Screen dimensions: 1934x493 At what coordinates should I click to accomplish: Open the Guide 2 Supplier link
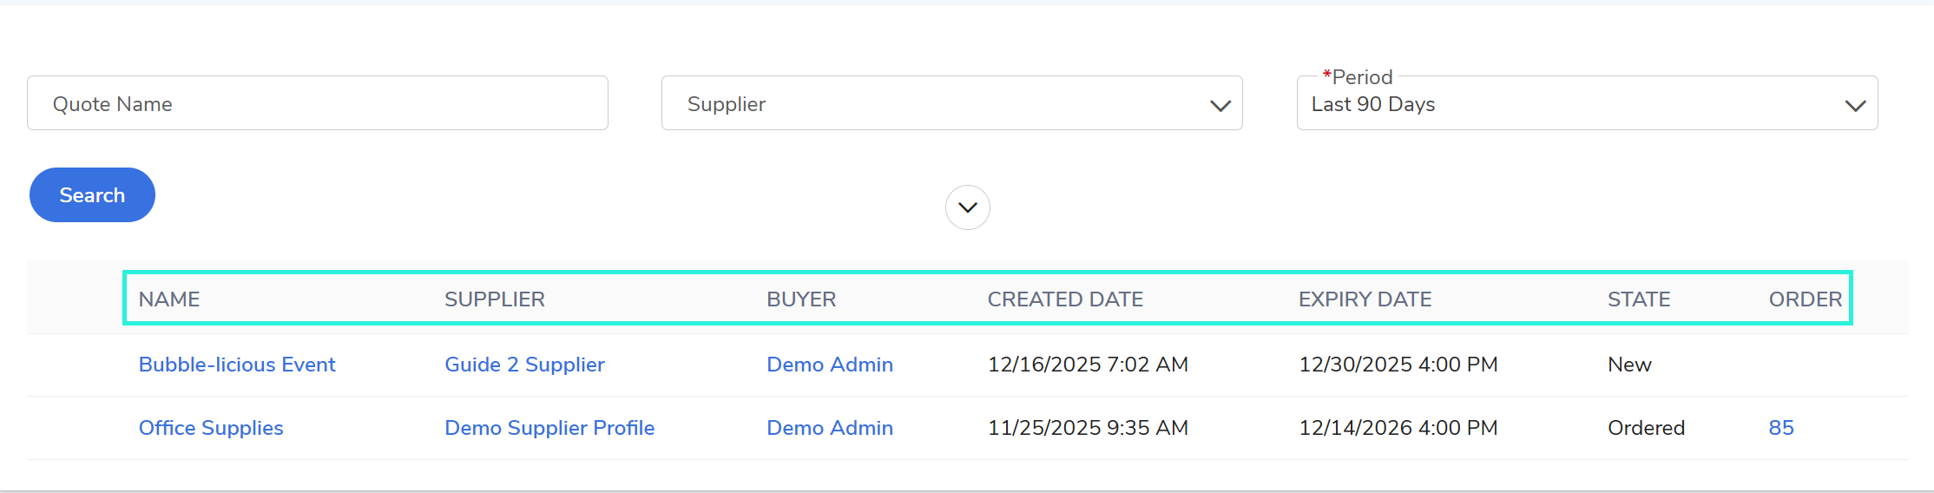[x=524, y=365]
